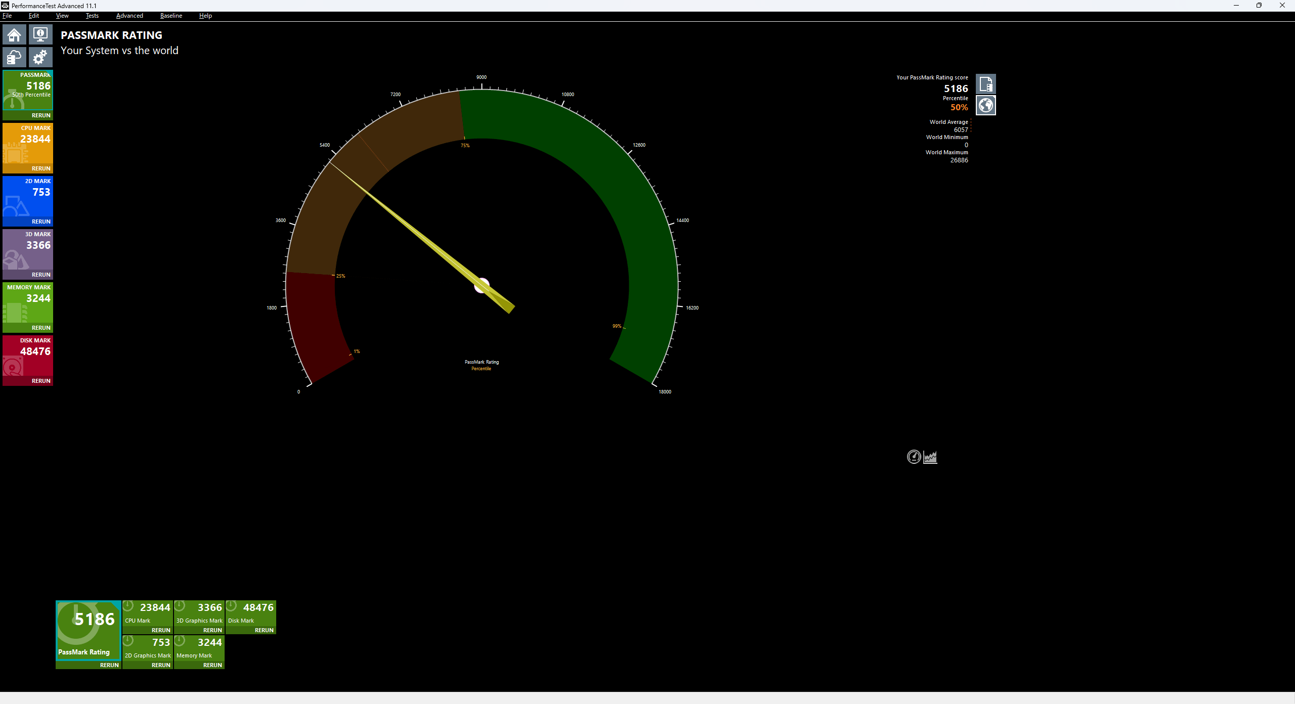The image size is (1295, 704).
Task: Open the settings gears icon
Action: pos(40,57)
